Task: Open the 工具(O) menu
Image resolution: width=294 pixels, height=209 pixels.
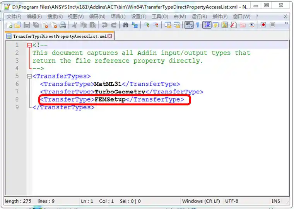Action: (x=160, y=17)
